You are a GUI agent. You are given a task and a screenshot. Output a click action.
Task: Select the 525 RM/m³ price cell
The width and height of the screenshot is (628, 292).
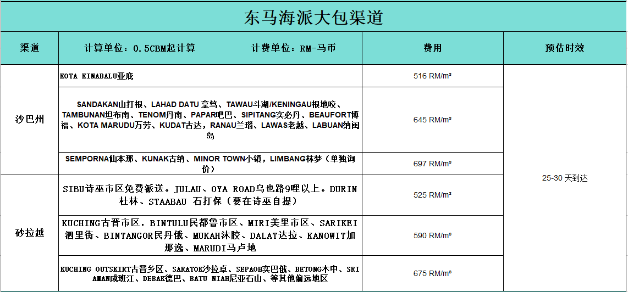tap(433, 195)
